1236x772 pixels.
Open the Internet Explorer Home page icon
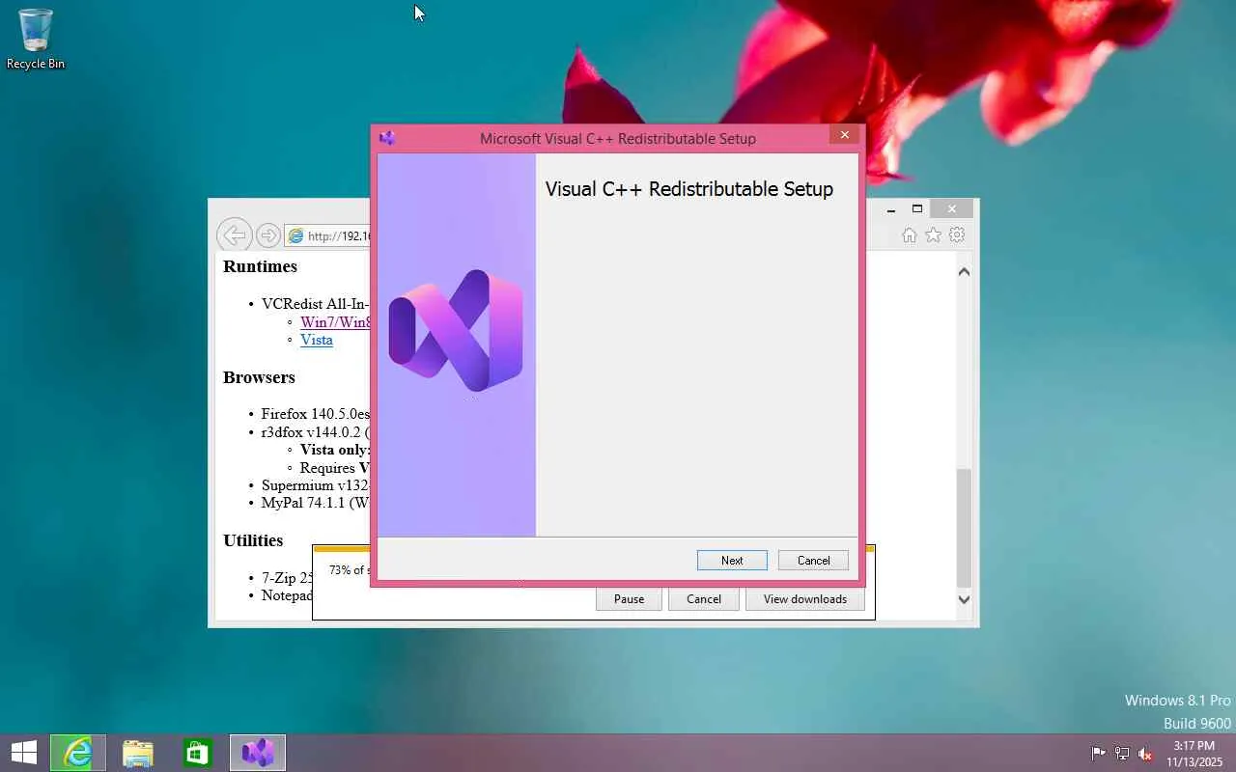tap(909, 235)
